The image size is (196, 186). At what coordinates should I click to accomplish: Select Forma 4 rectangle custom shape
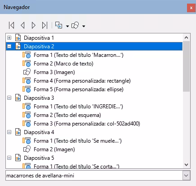point(82,81)
